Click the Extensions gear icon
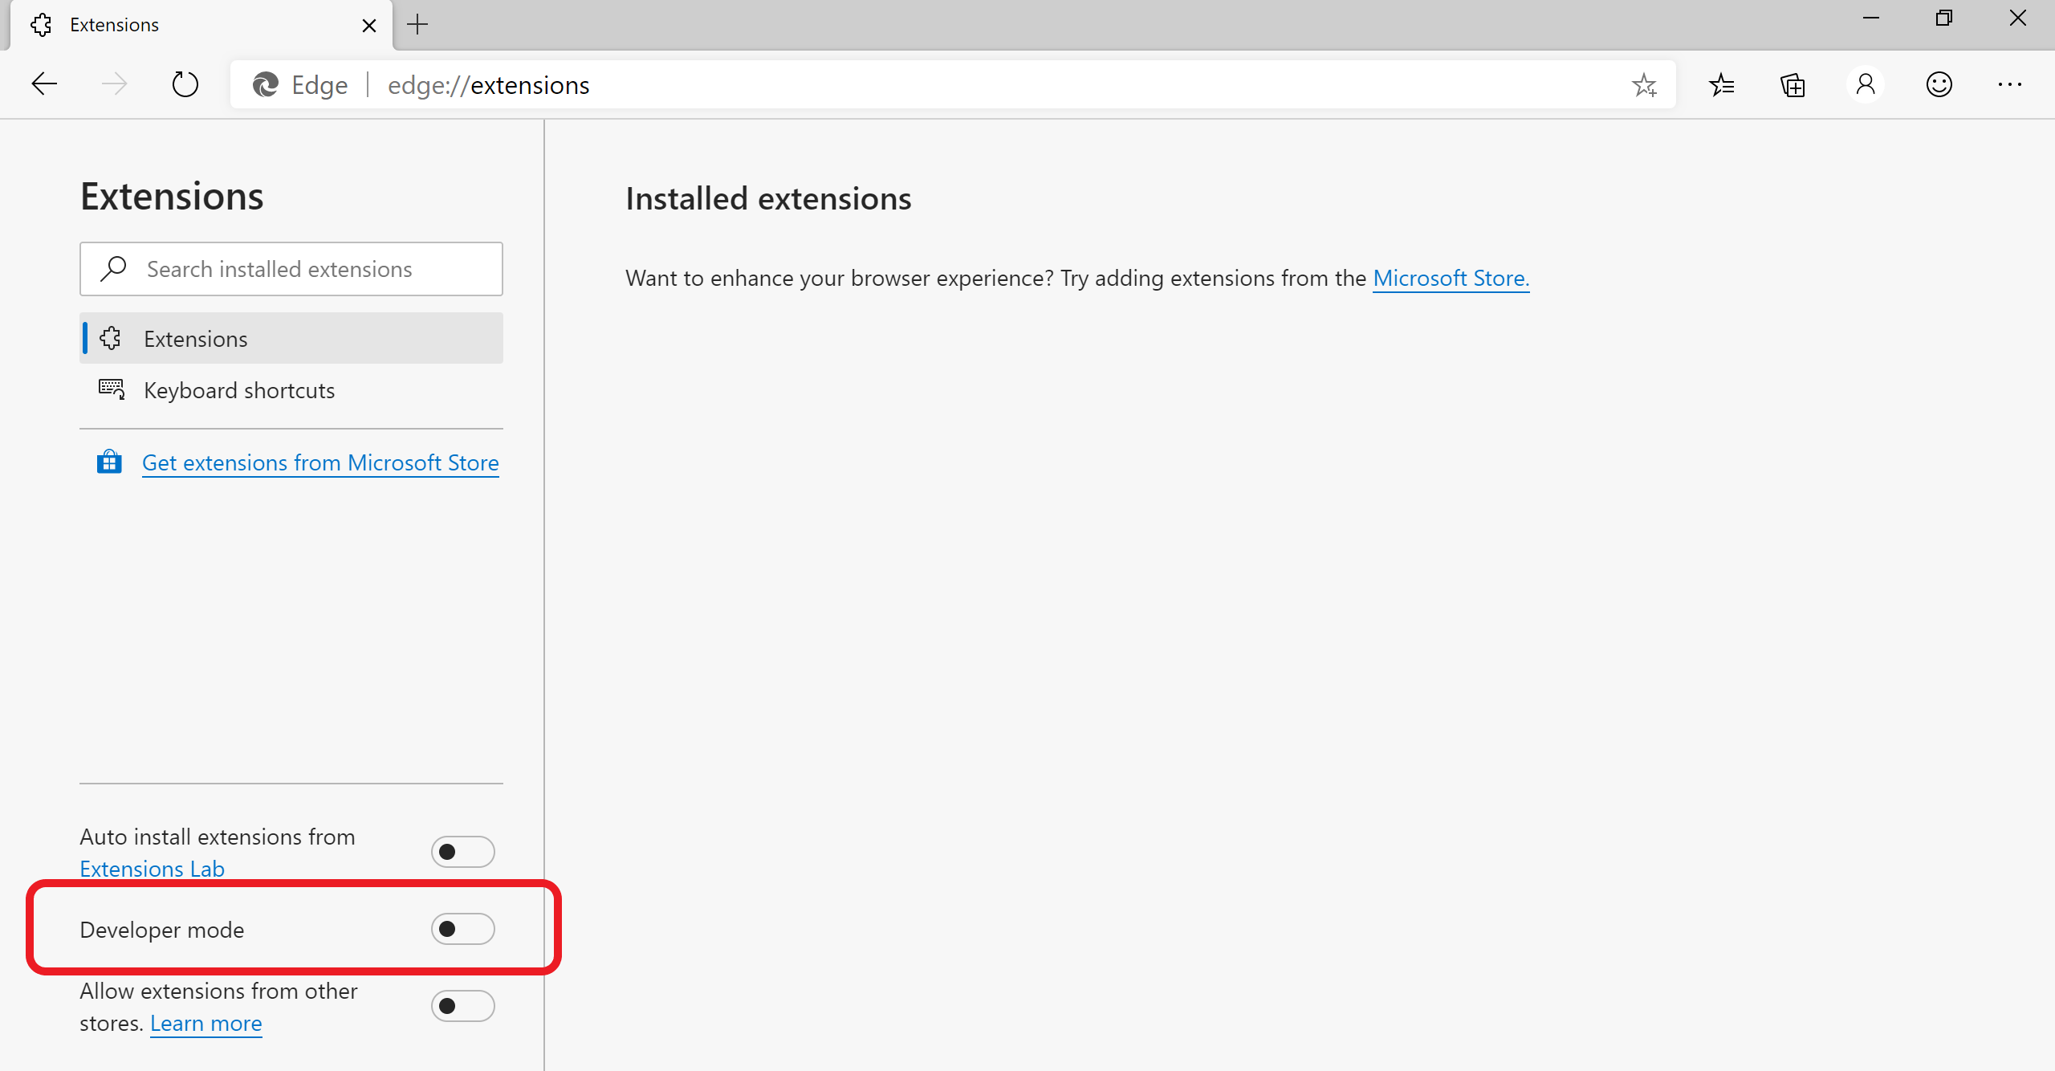Image resolution: width=2055 pixels, height=1071 pixels. 112,339
